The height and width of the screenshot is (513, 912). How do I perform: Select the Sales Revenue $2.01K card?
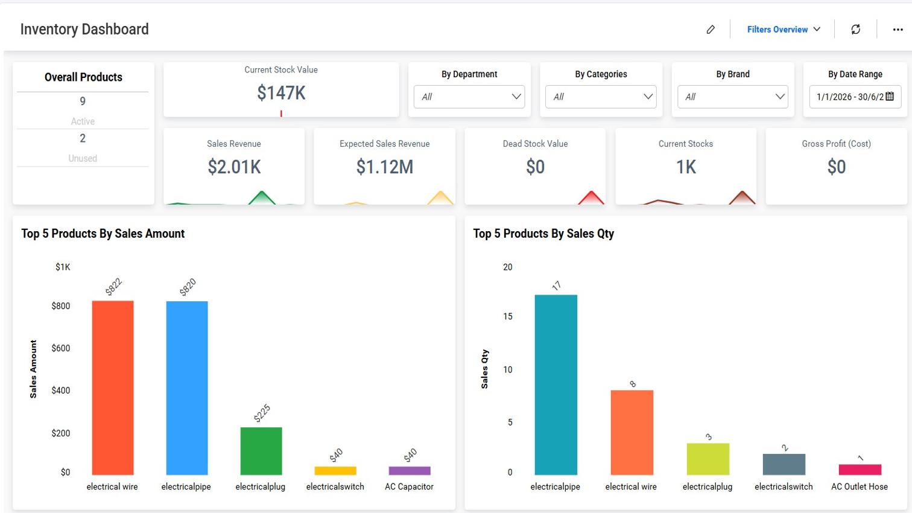(234, 166)
